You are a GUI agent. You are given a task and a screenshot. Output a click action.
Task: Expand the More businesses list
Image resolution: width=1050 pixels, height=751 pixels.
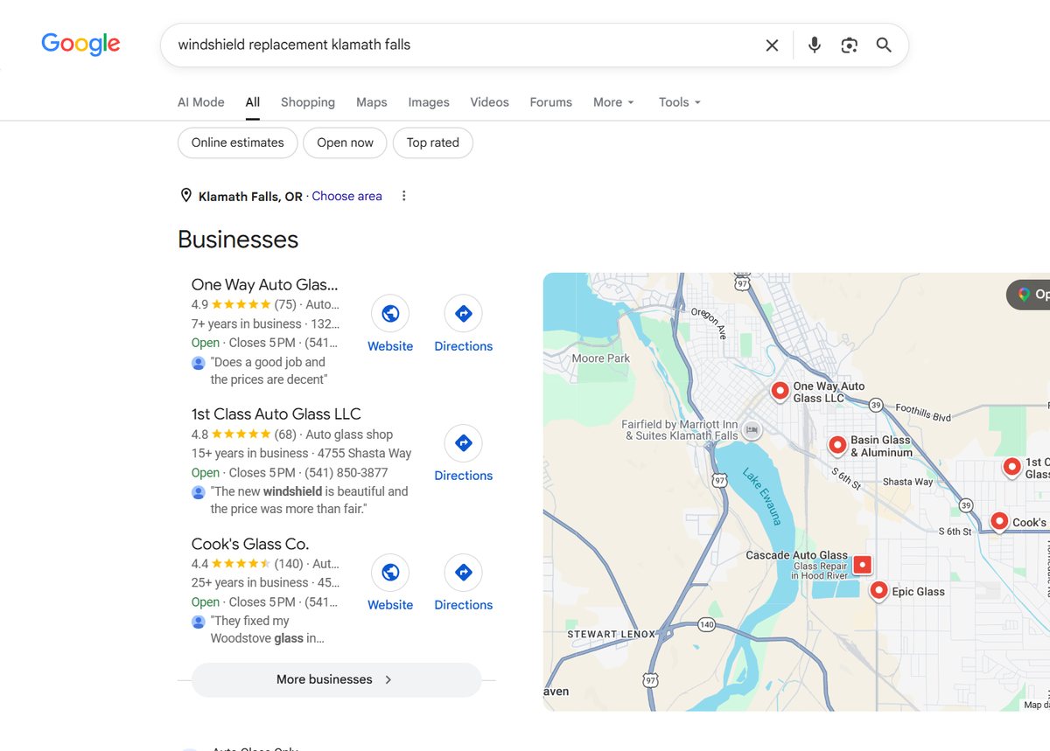[336, 679]
